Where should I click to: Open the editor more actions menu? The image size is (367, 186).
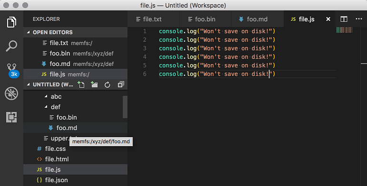(x=359, y=19)
